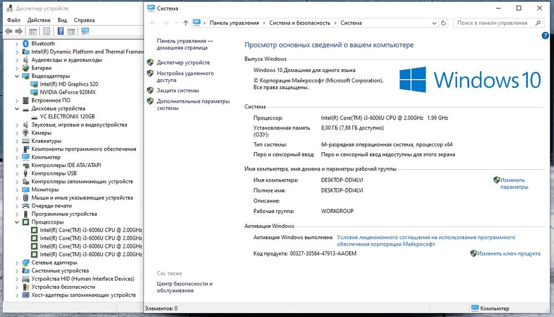Click Система и безопасность breadcrumb

click(300, 23)
